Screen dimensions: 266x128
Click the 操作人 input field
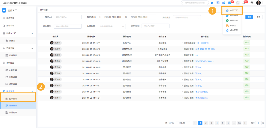coord(68,17)
